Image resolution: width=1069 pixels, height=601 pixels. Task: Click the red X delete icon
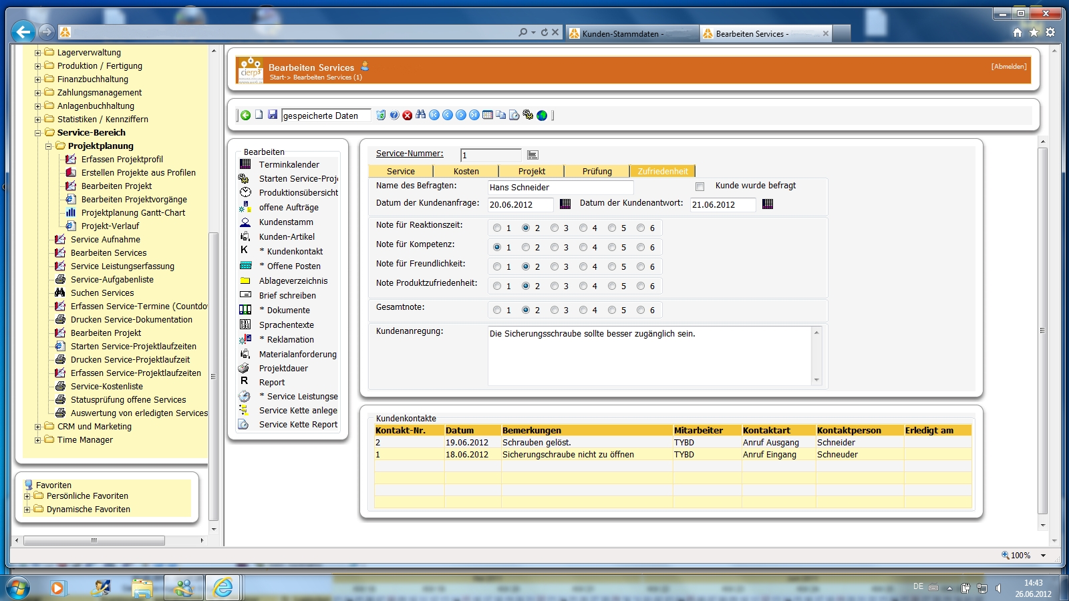click(408, 116)
